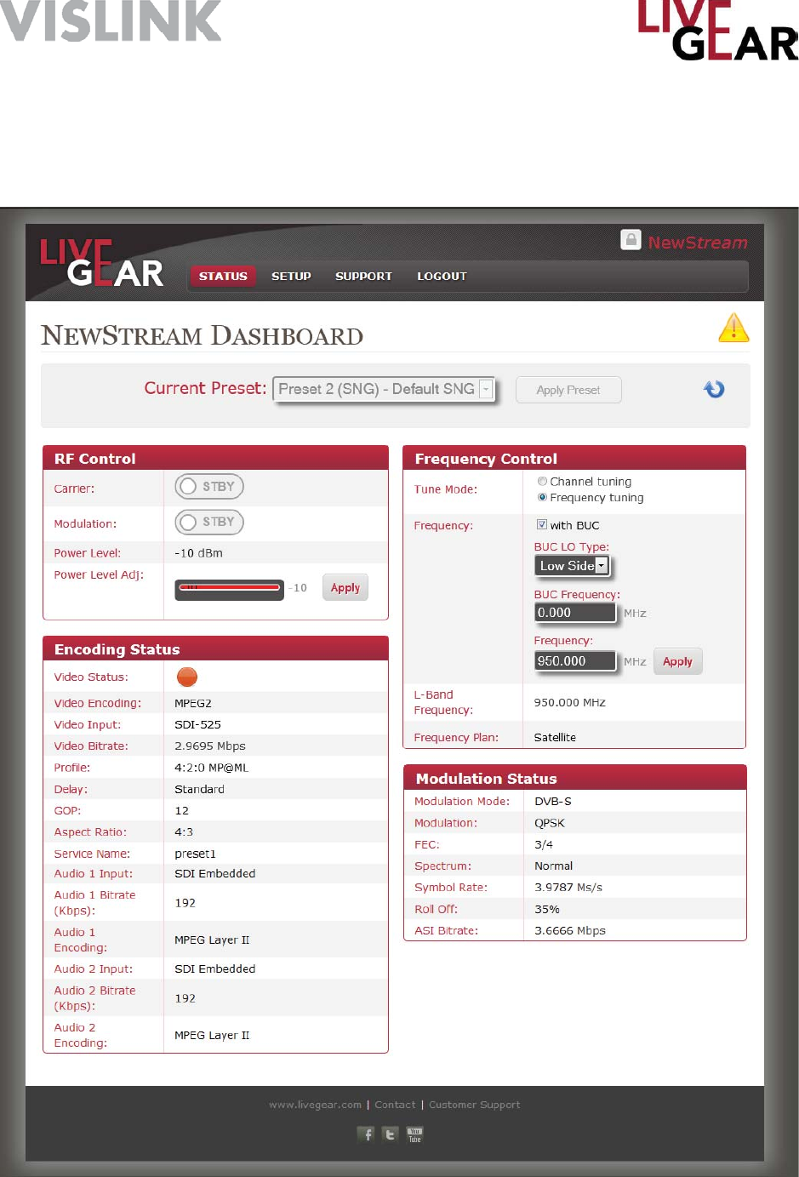This screenshot has height=1177, width=799.
Task: Click the Roll Off value 35%
Action: point(547,909)
